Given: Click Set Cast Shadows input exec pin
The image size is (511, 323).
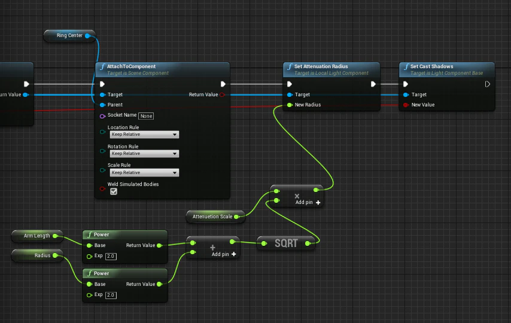Looking at the screenshot, I should pos(406,84).
